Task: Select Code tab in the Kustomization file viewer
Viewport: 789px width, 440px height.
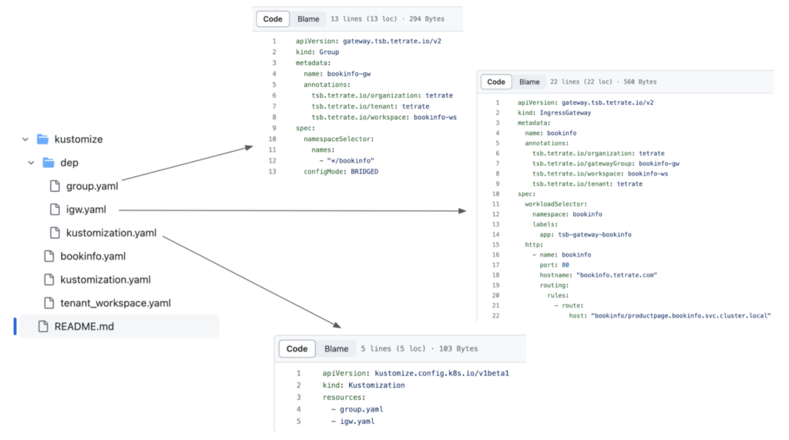Action: pyautogui.click(x=297, y=348)
